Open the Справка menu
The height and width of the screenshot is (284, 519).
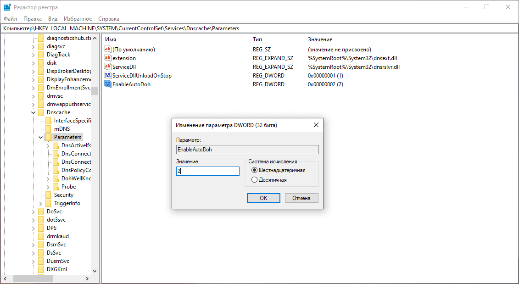click(x=109, y=19)
